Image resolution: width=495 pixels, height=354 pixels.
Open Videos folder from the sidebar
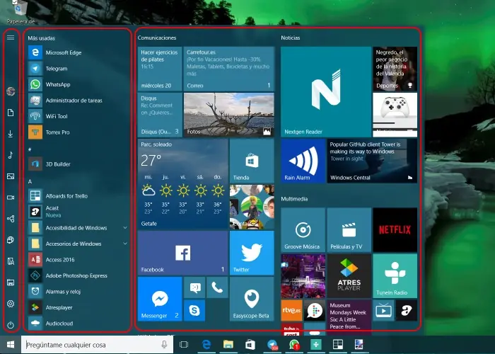tap(11, 198)
